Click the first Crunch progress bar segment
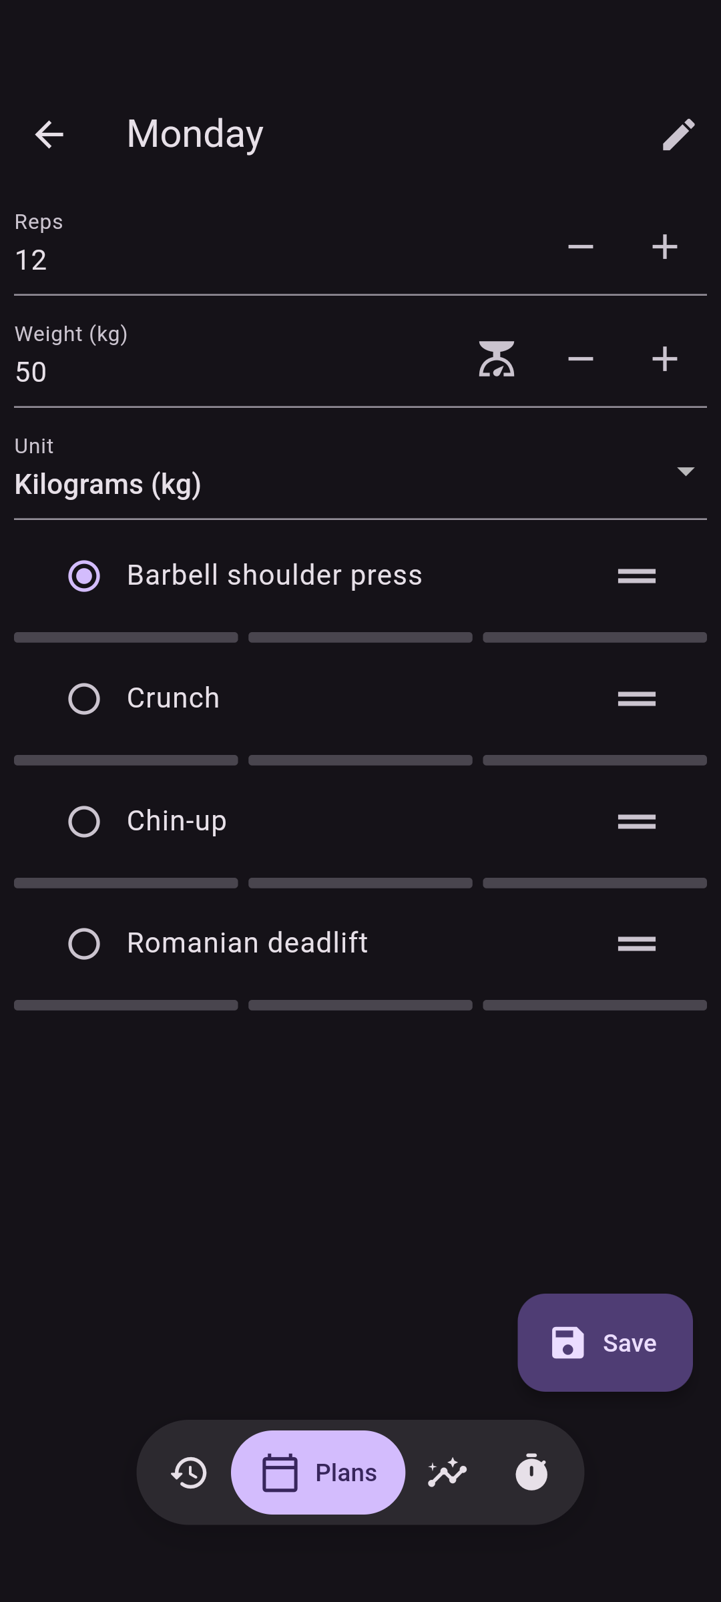The image size is (721, 1602). pyautogui.click(x=126, y=760)
